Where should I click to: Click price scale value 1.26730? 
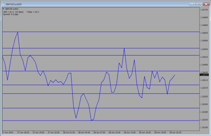(204, 10)
